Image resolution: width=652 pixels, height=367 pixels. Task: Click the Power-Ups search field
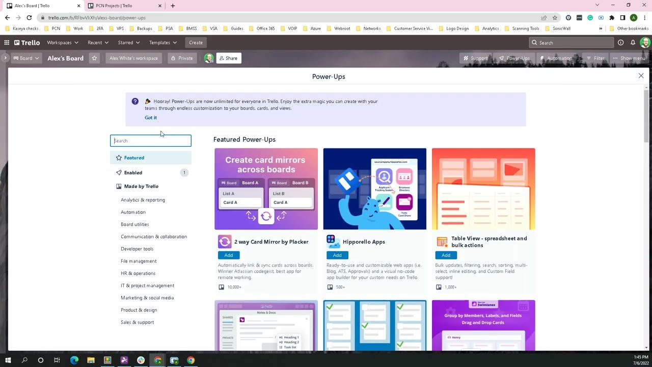coord(151,141)
